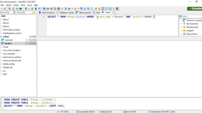The width and height of the screenshot is (202, 113).
Task: Open the folder icon dropdown arrow
Action: [x=78, y=9]
